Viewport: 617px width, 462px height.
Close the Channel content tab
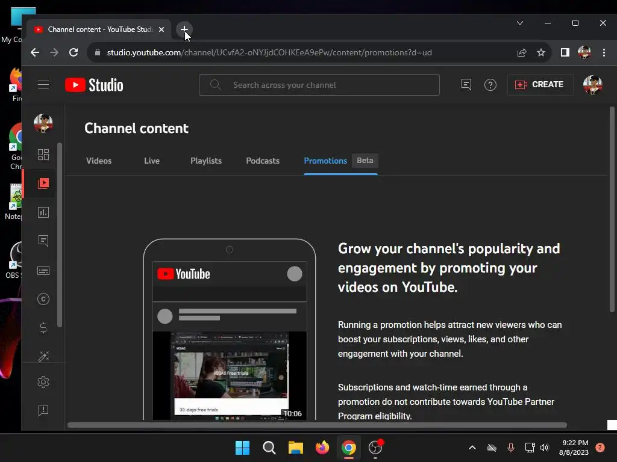click(161, 29)
